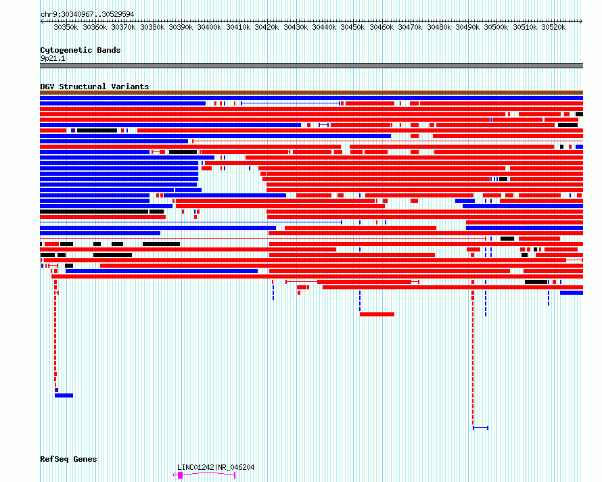
Task: Click the 30450k ruler tick label
Action: click(x=352, y=27)
